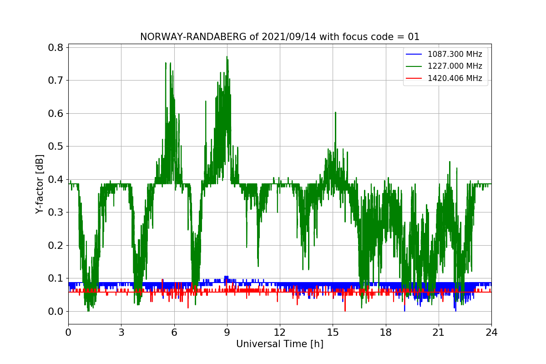Click the 24 hour x-axis tick label
The width and height of the screenshot is (546, 364).
pos(491,333)
